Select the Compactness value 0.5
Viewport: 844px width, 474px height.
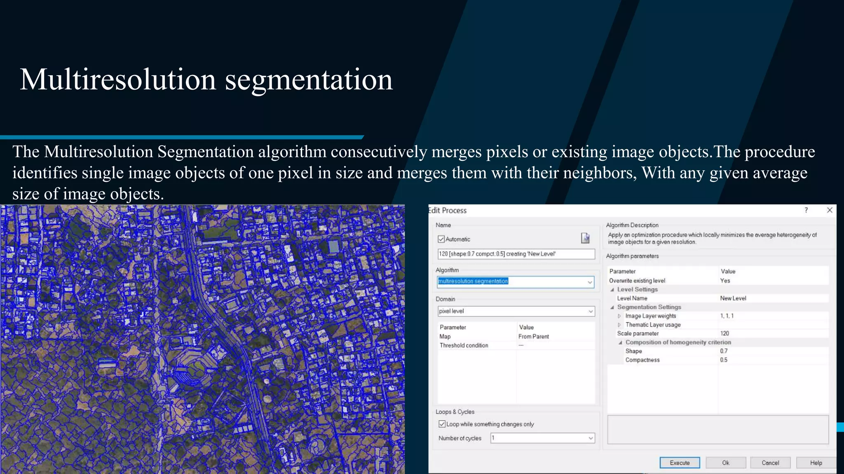[x=724, y=360]
